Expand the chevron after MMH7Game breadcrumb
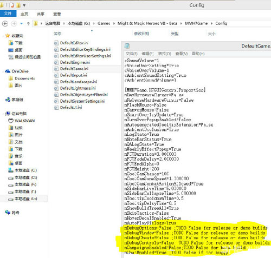The image size is (271, 258). pyautogui.click(x=211, y=24)
